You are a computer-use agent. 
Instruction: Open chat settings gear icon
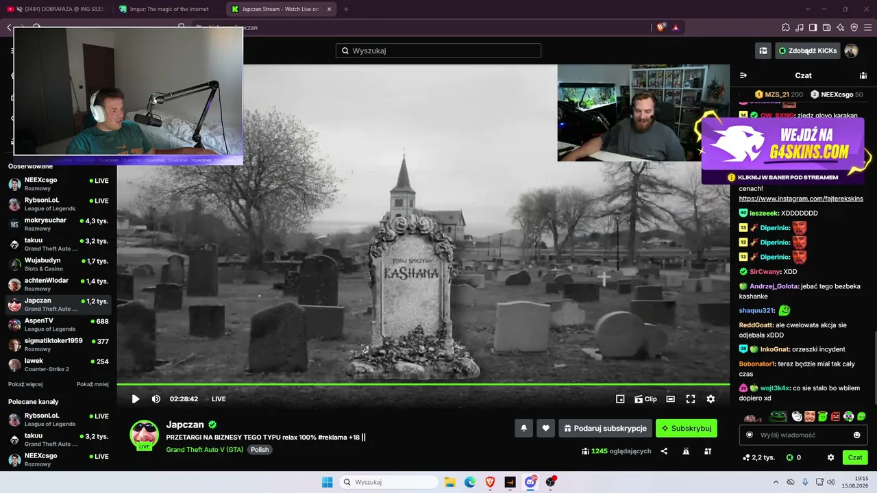click(831, 457)
